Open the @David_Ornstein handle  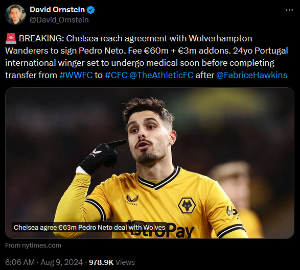[59, 20]
